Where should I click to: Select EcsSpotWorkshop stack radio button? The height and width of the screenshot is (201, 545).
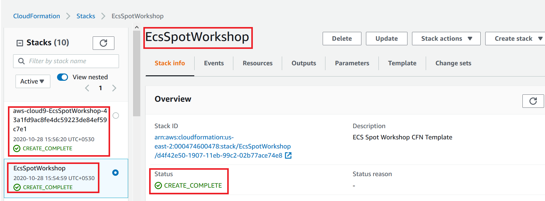pyautogui.click(x=115, y=172)
